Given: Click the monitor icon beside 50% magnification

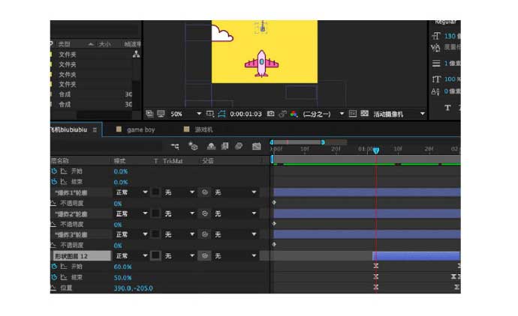Looking at the screenshot, I should tap(161, 114).
